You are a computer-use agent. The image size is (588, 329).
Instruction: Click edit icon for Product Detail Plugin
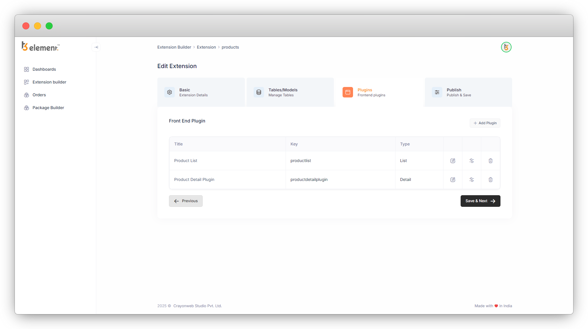click(x=453, y=179)
